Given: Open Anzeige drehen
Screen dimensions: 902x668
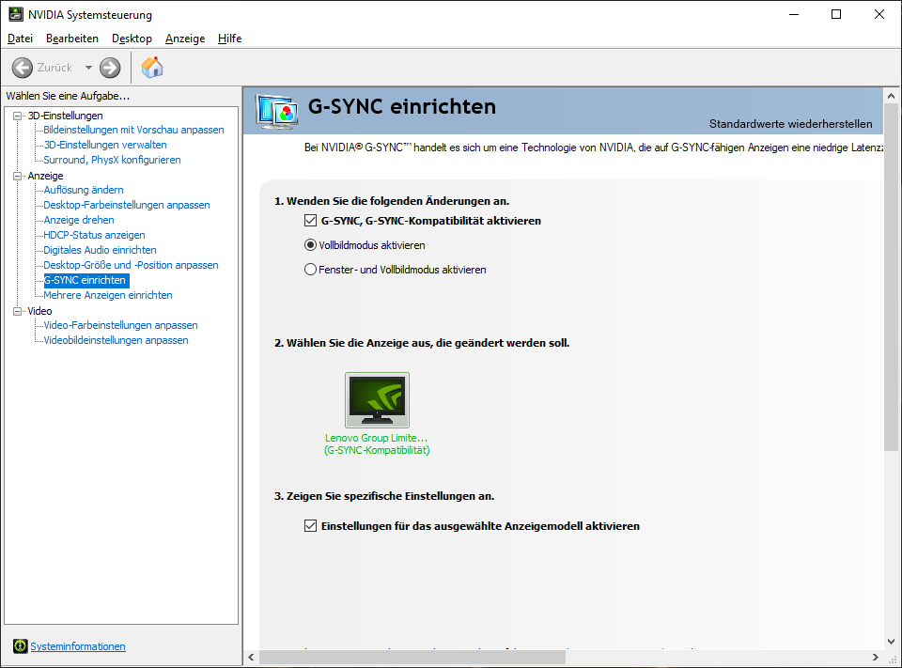Looking at the screenshot, I should point(79,220).
